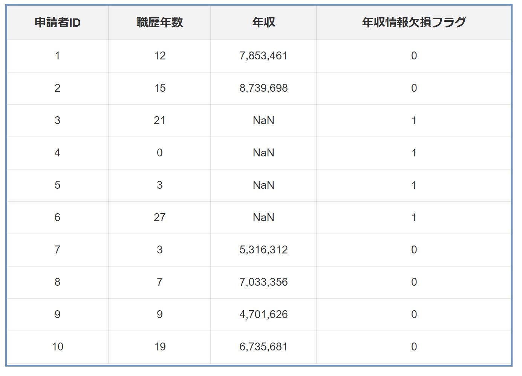Viewport: 522px width, 376px height.
Task: Select 職歴年数 value 7 for applicant 8
Action: point(160,282)
